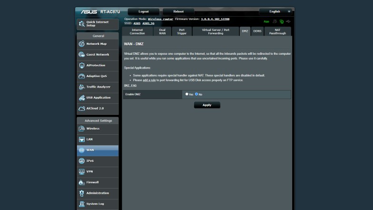The height and width of the screenshot is (210, 373).
Task: Select the DMZ tab
Action: tap(245, 31)
